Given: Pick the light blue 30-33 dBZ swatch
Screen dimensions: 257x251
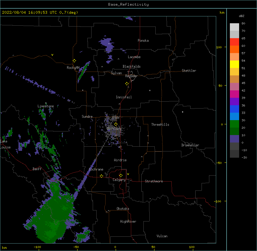Looking at the screenshot, I should tap(234, 117).
